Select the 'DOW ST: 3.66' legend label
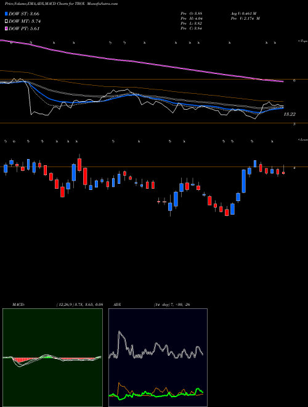The image size is (308, 407). (24, 14)
